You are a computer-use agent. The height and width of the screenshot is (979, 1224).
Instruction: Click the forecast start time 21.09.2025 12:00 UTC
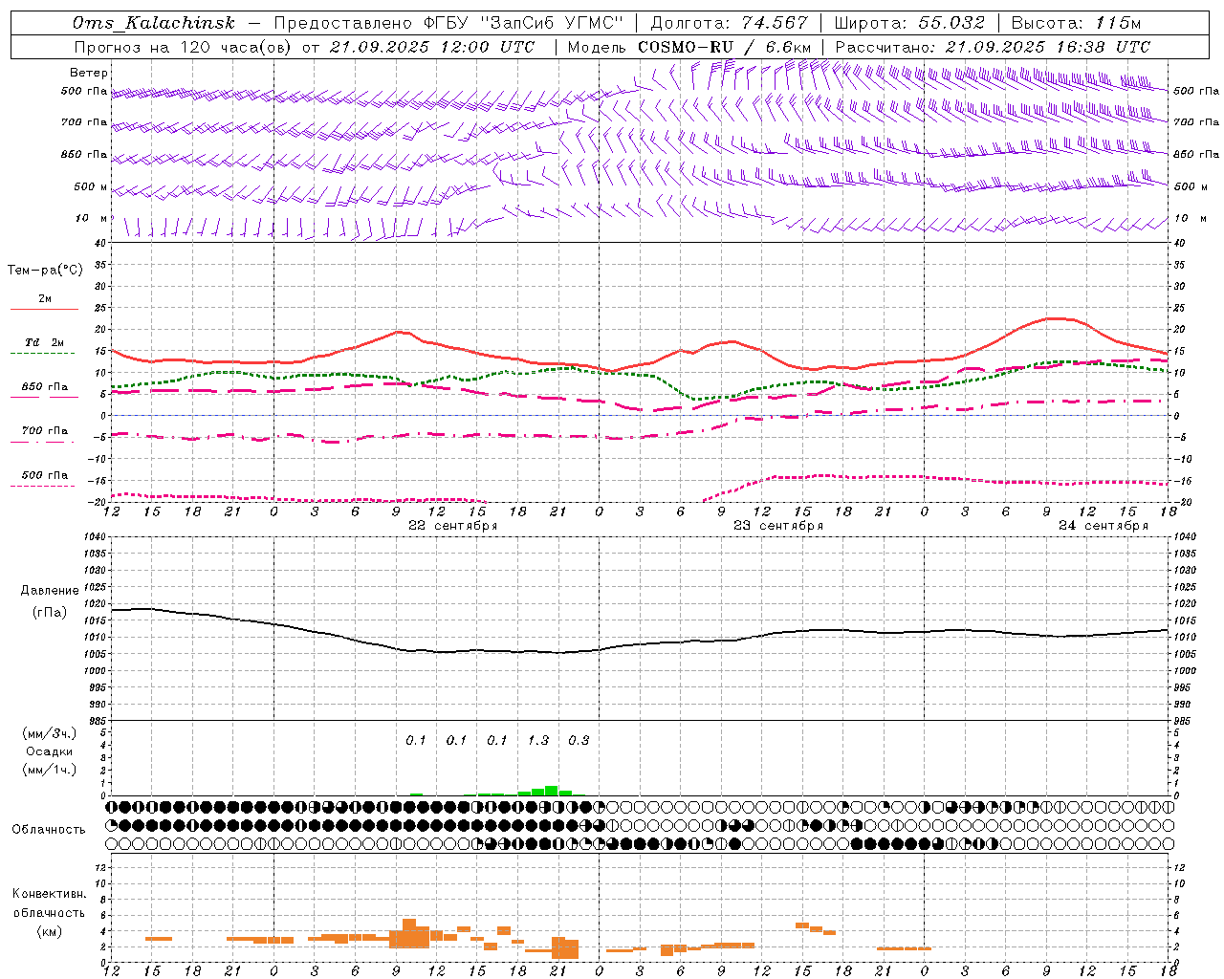click(x=432, y=47)
